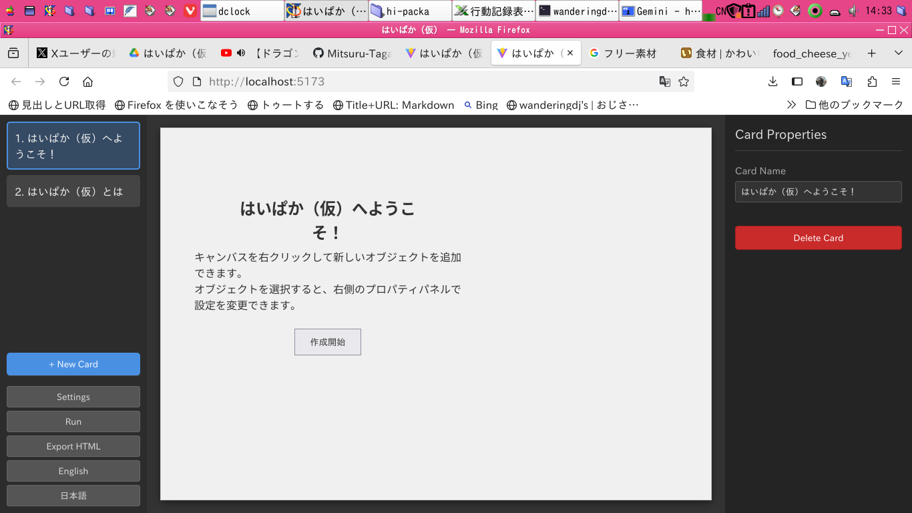Open the トゥートする bookmark
This screenshot has height=513, width=912.
[285, 105]
